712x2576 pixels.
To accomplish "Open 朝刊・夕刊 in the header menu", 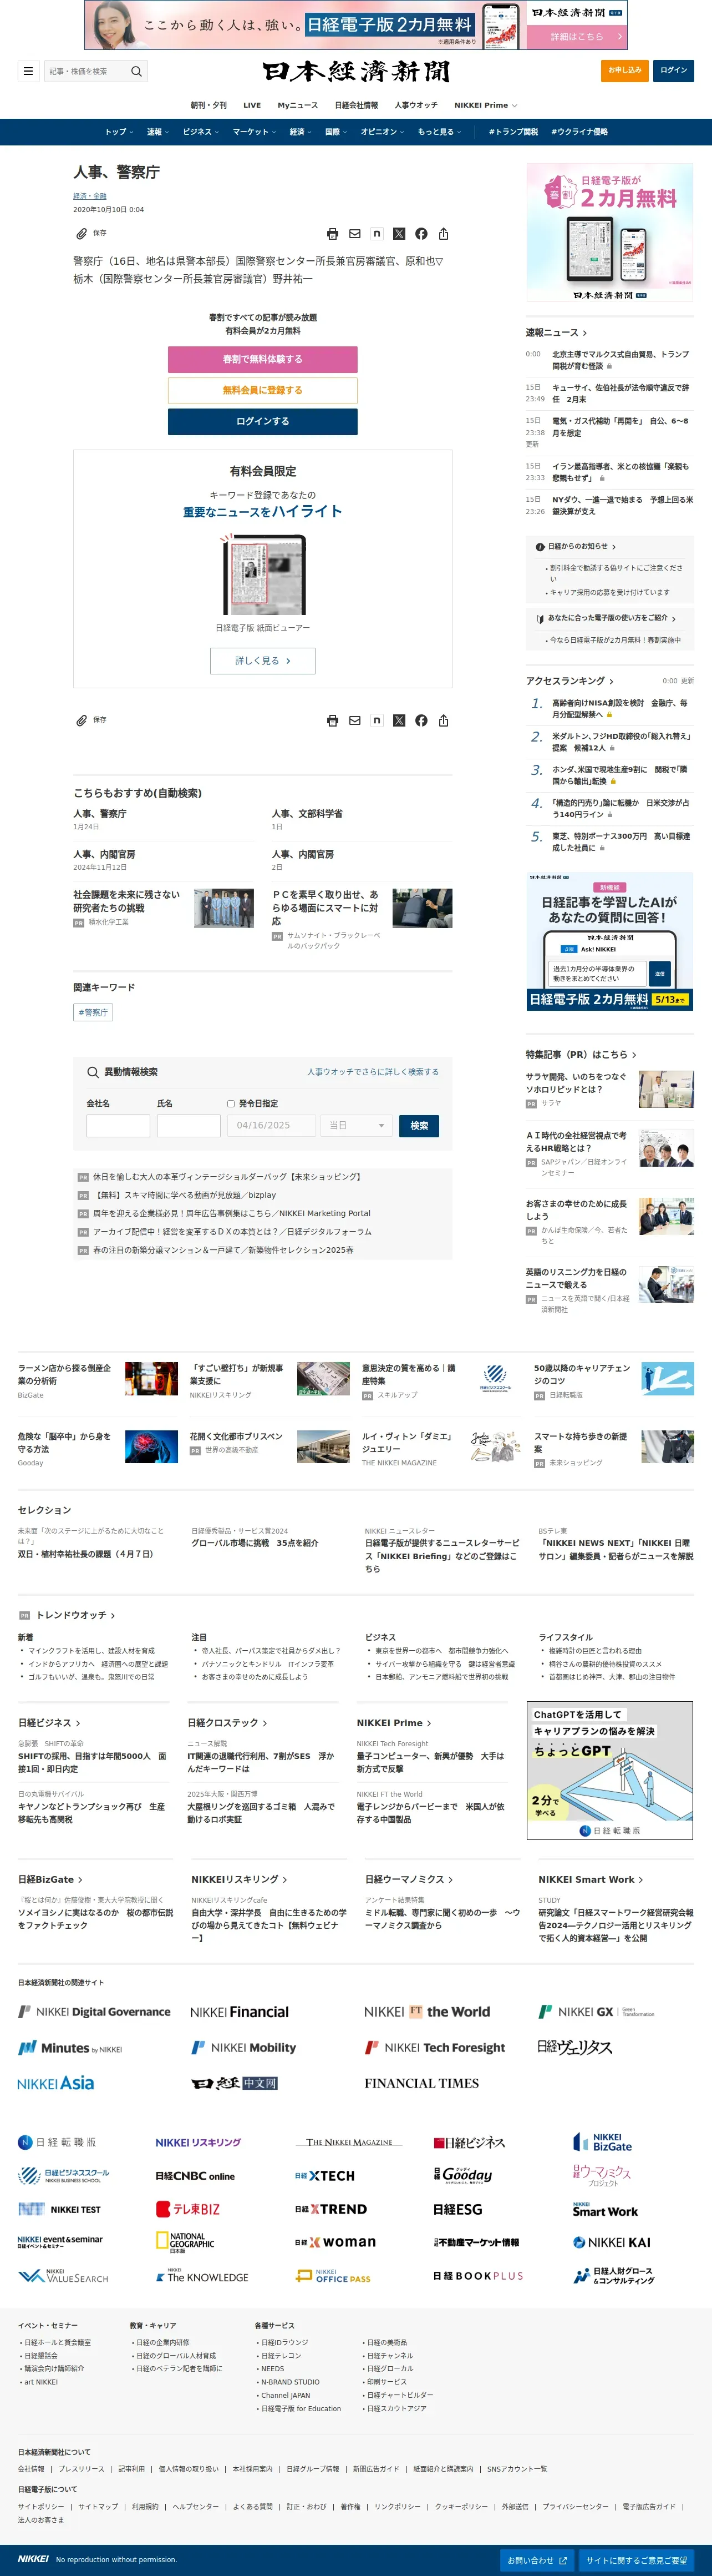I will (x=208, y=105).
